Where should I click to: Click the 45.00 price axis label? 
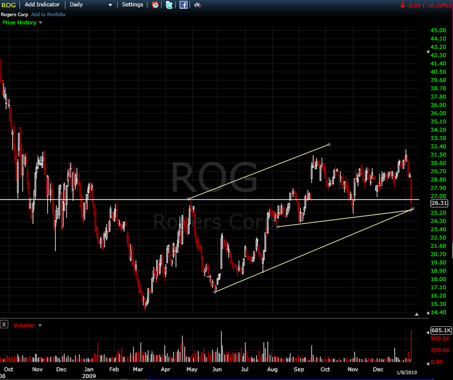click(x=438, y=30)
